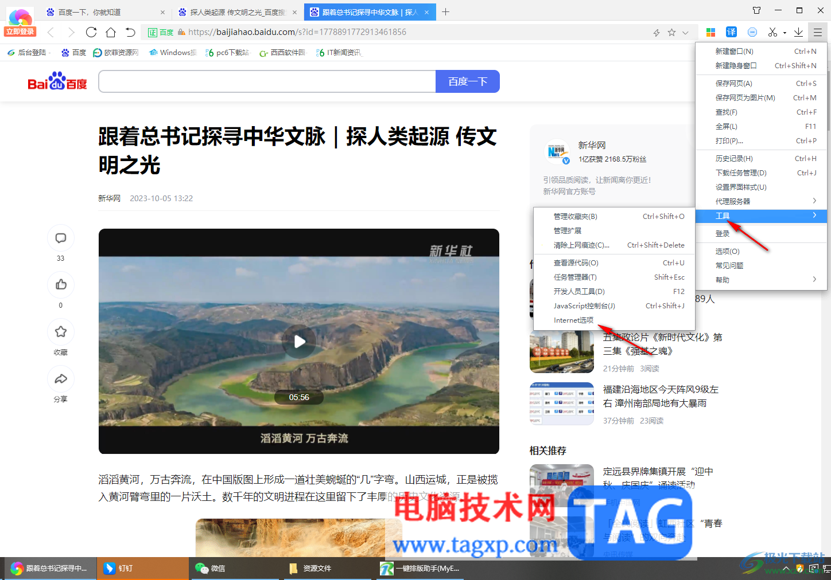Image resolution: width=831 pixels, height=580 pixels.
Task: Play the Yellow River video
Action: [x=299, y=342]
